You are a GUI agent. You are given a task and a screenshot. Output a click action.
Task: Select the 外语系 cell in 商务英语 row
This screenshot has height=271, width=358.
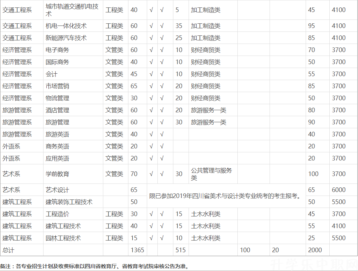(x=22, y=146)
